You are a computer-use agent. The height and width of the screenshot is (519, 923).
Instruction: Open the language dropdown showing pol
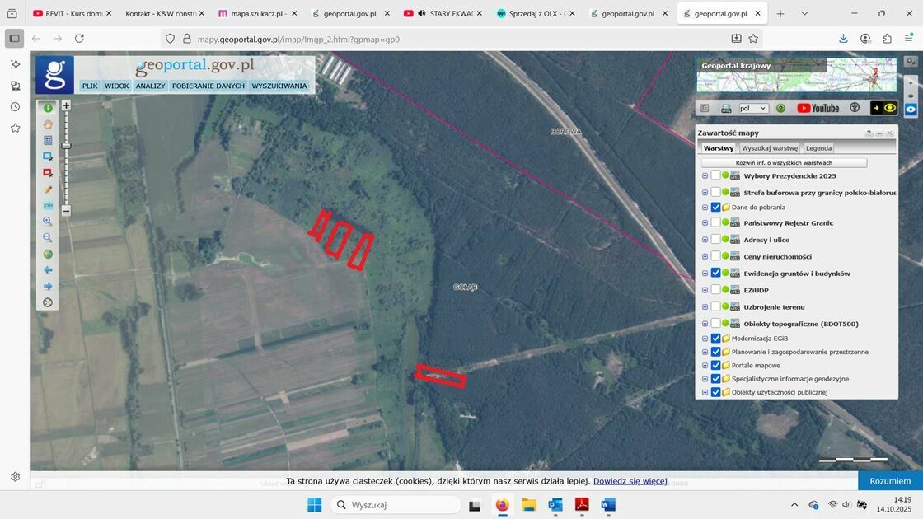click(752, 108)
